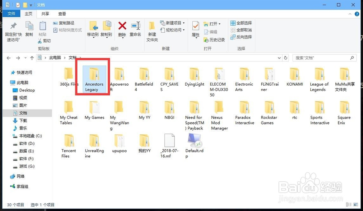This screenshot has width=363, height=211.
Task: Open 软件 (D:) drive
Action: [x=24, y=144]
